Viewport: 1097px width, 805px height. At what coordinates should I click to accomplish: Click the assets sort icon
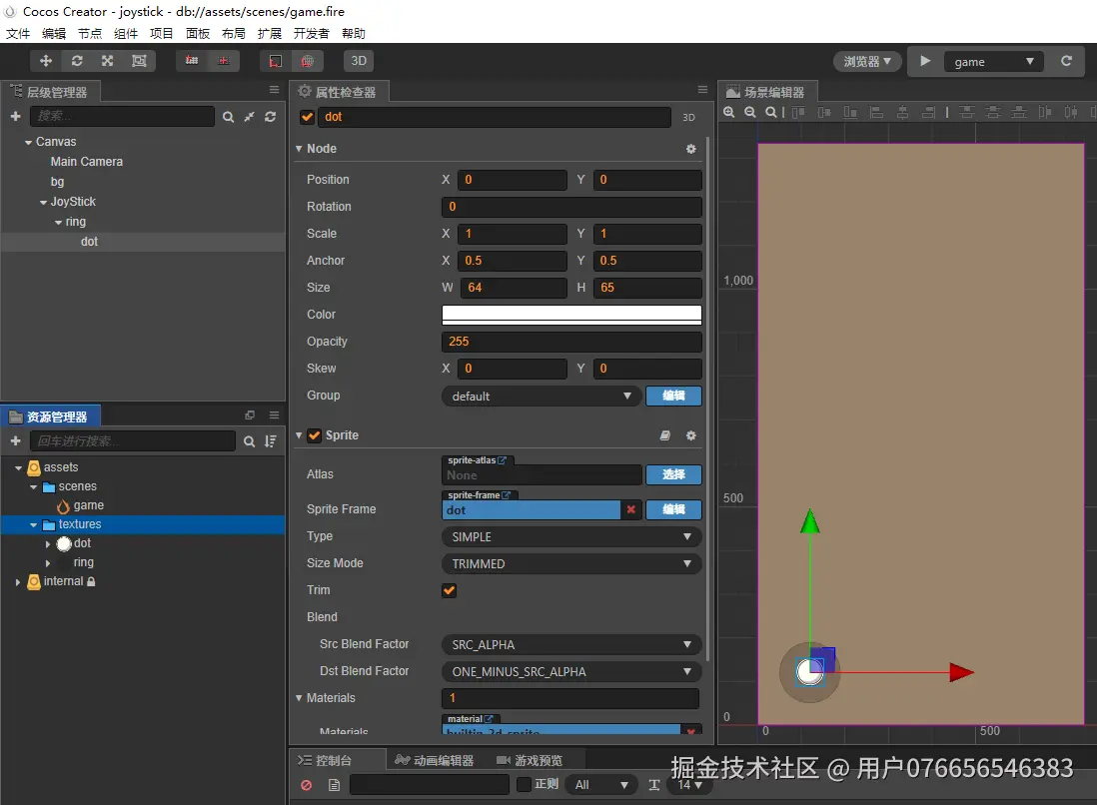(x=270, y=441)
